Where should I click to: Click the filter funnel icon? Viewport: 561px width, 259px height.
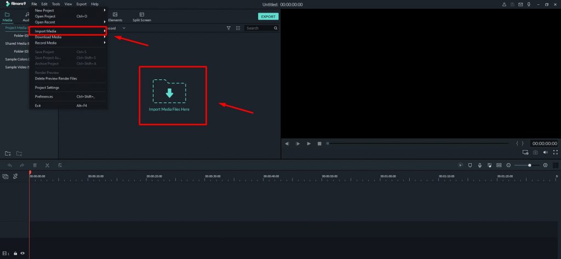[x=228, y=28]
